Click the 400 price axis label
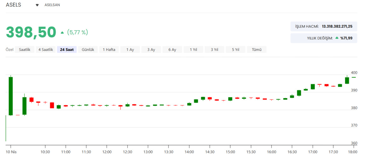The image size is (378, 163). coord(354,73)
